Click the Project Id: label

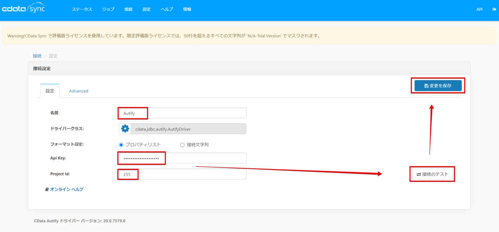pyautogui.click(x=60, y=174)
